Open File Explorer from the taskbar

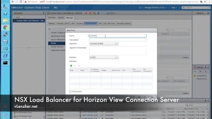coord(5,20)
